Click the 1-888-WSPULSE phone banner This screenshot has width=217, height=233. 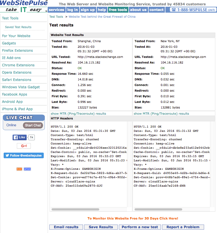tap(193, 10)
